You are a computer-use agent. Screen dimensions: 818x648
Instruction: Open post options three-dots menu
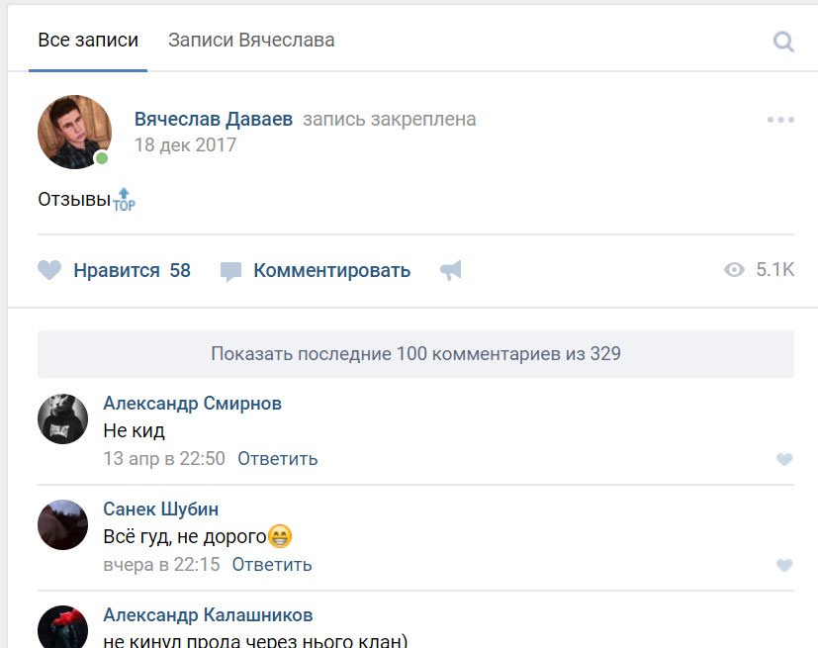coord(780,120)
